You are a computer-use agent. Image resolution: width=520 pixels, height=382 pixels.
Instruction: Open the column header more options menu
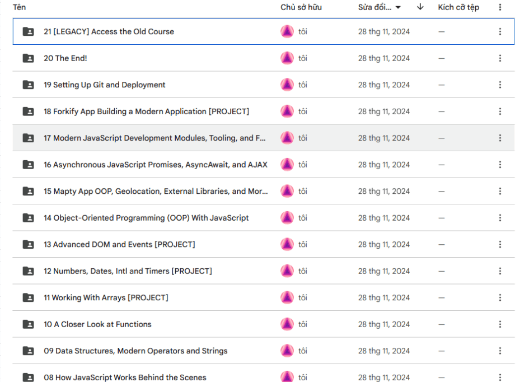[x=500, y=7]
